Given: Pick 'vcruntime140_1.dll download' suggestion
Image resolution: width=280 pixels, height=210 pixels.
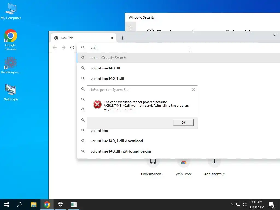Looking at the screenshot, I should 179,141.
